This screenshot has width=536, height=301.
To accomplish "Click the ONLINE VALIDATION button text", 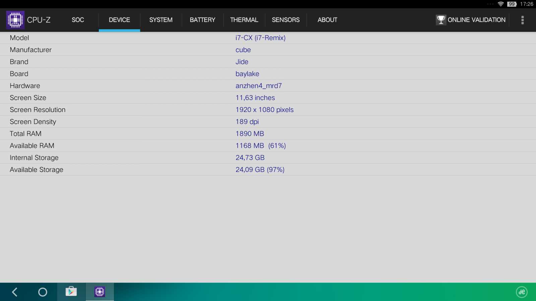I will tap(476, 20).
